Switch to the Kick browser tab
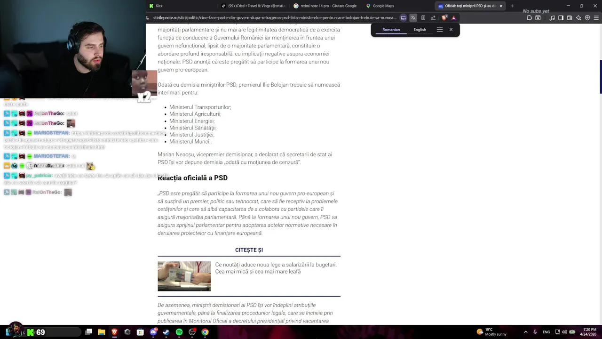Viewport: 602px width, 339px height. coord(182,6)
